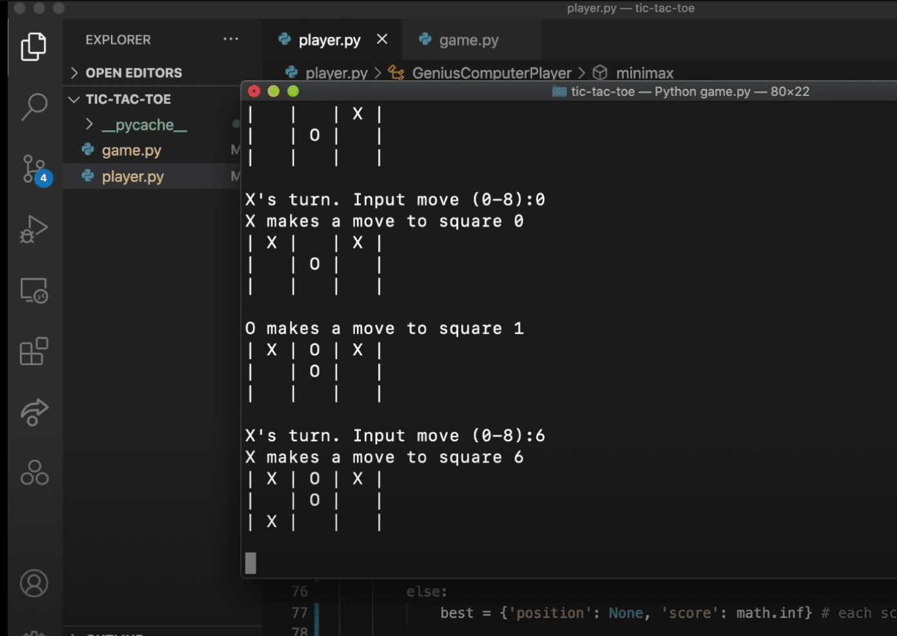Open the Run and Debug view
Viewport: 897px width, 636px height.
(34, 229)
